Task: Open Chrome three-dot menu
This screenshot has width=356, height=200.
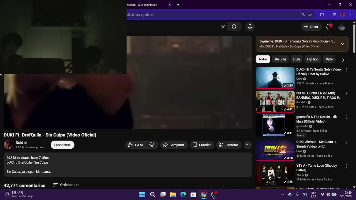Action: [x=351, y=15]
